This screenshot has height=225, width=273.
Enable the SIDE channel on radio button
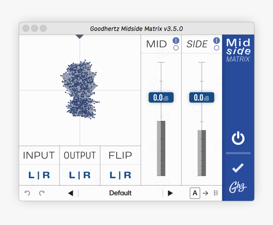coord(216,41)
